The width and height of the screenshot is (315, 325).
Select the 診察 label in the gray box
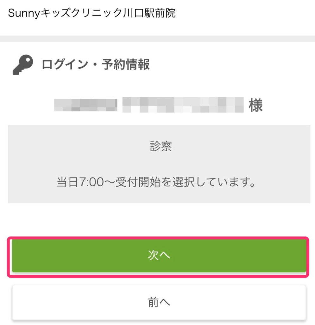pos(161,146)
